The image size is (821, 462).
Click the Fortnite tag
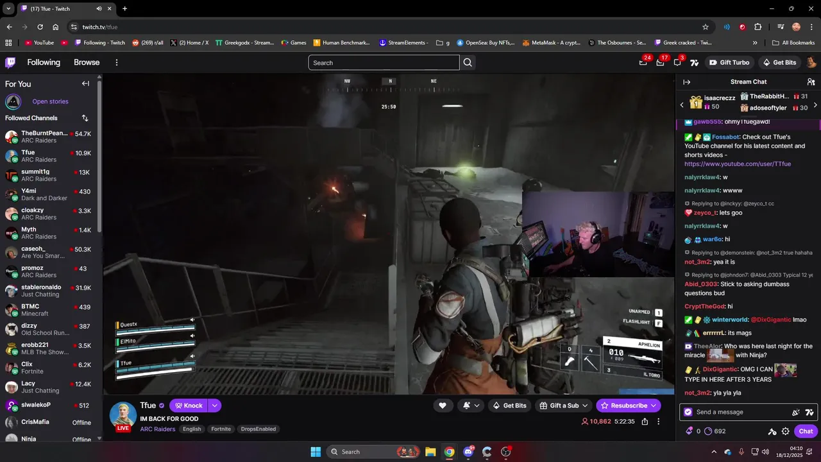(221, 429)
